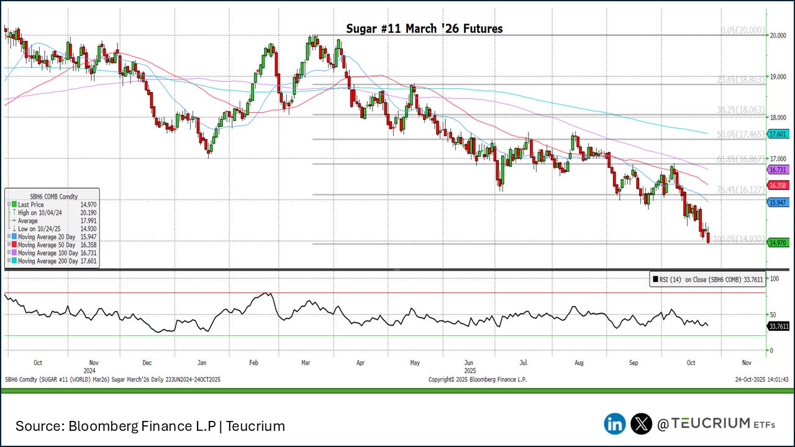Click the 'May' month label on time axis
The image size is (795, 447).
point(415,362)
